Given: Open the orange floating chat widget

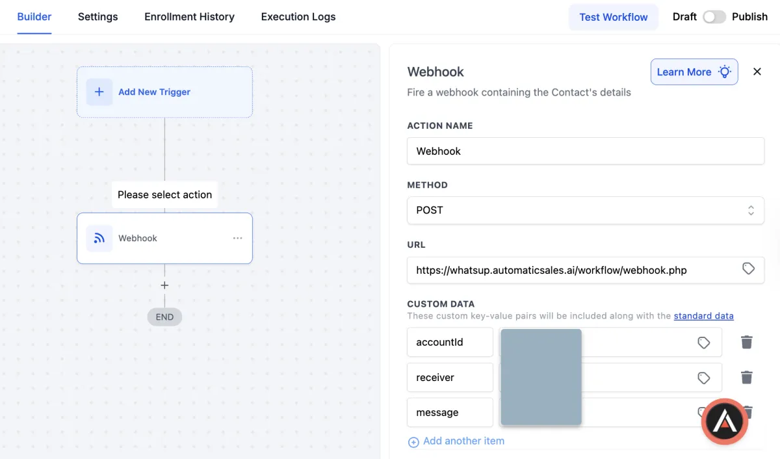Looking at the screenshot, I should (x=725, y=422).
